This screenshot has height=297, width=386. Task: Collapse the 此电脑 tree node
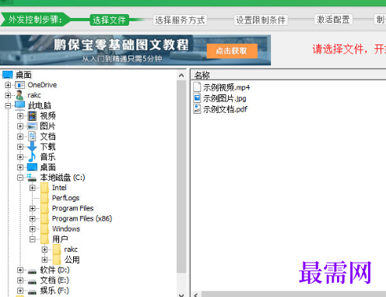click(8, 105)
